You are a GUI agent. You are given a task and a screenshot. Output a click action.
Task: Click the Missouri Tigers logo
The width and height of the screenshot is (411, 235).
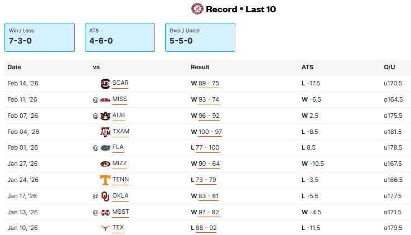click(105, 164)
